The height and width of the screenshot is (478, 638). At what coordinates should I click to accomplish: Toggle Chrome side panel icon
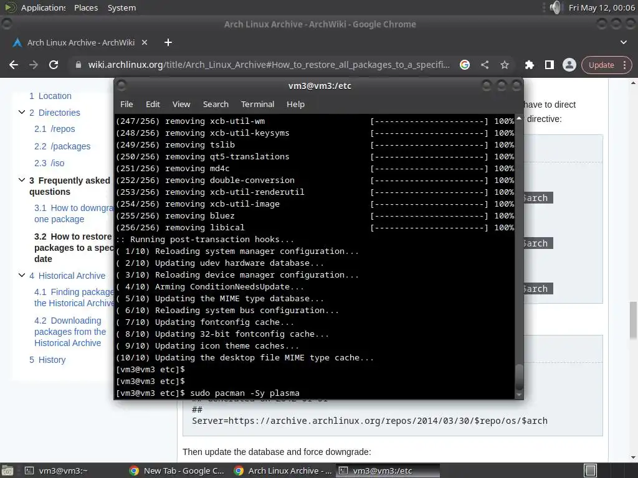[550, 65]
